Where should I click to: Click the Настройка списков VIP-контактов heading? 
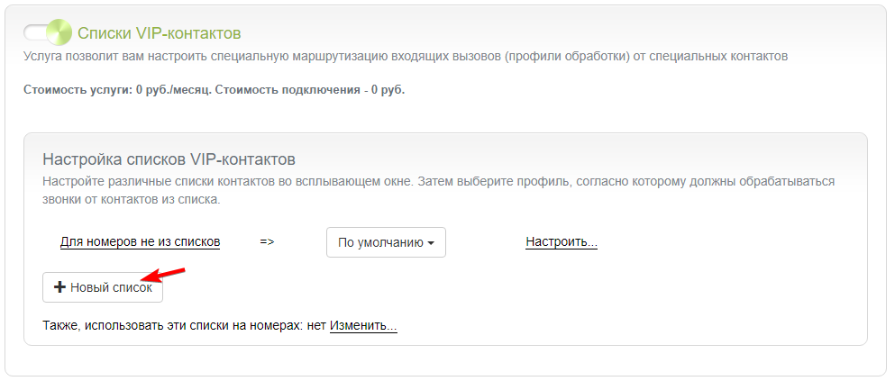(x=169, y=159)
